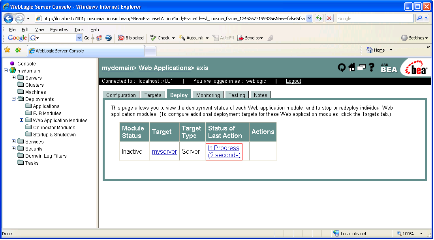
Task: Click the In Progress status link
Action: point(224,152)
